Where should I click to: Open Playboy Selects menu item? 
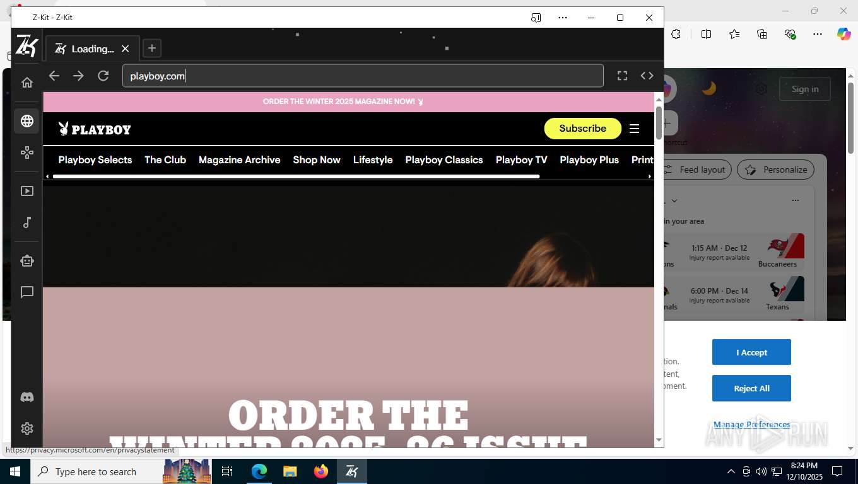click(95, 160)
